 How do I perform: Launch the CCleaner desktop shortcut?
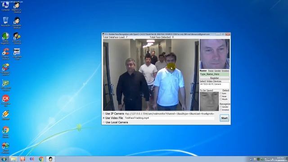[6, 54]
